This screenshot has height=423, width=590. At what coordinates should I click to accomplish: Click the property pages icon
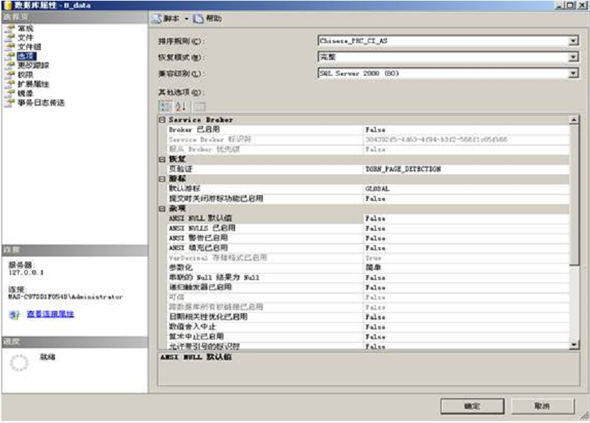(x=200, y=106)
